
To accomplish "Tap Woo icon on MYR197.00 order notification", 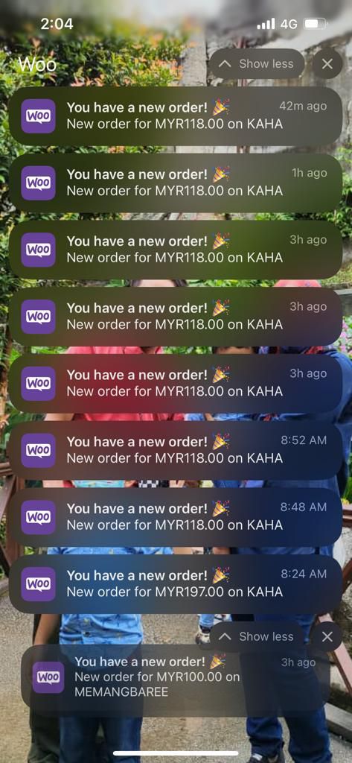I will [x=38, y=584].
